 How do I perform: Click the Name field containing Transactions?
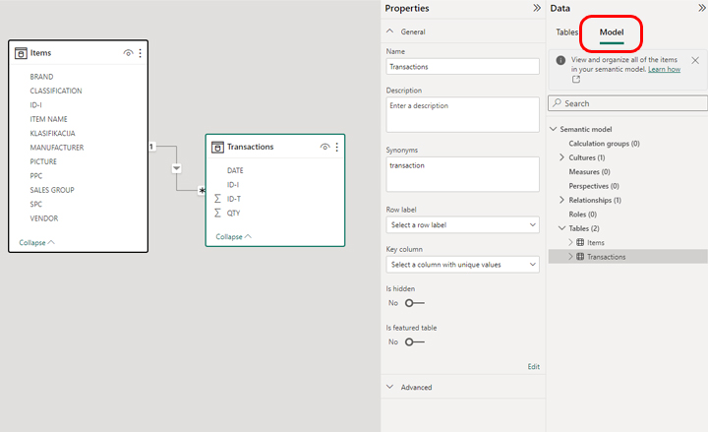point(463,67)
